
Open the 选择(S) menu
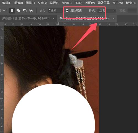click(55, 3)
